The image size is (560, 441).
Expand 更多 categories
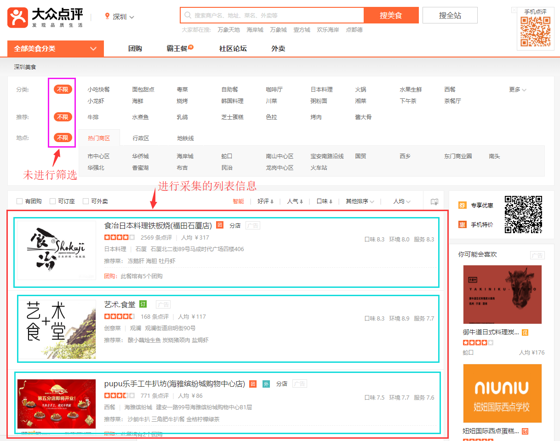tap(518, 90)
